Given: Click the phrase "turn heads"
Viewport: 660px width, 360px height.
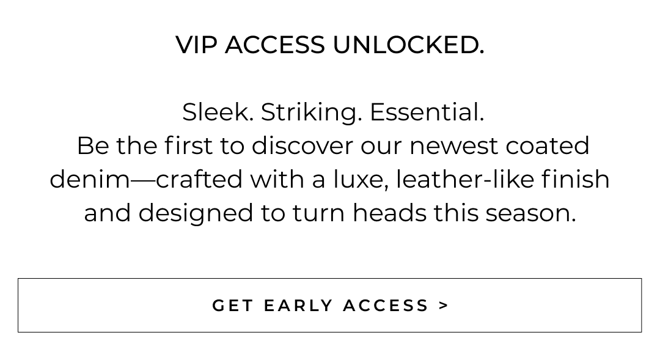Looking at the screenshot, I should click(359, 213).
